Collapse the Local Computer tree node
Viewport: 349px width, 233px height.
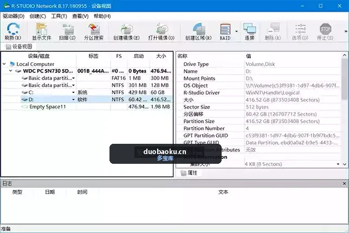[x=4, y=64]
